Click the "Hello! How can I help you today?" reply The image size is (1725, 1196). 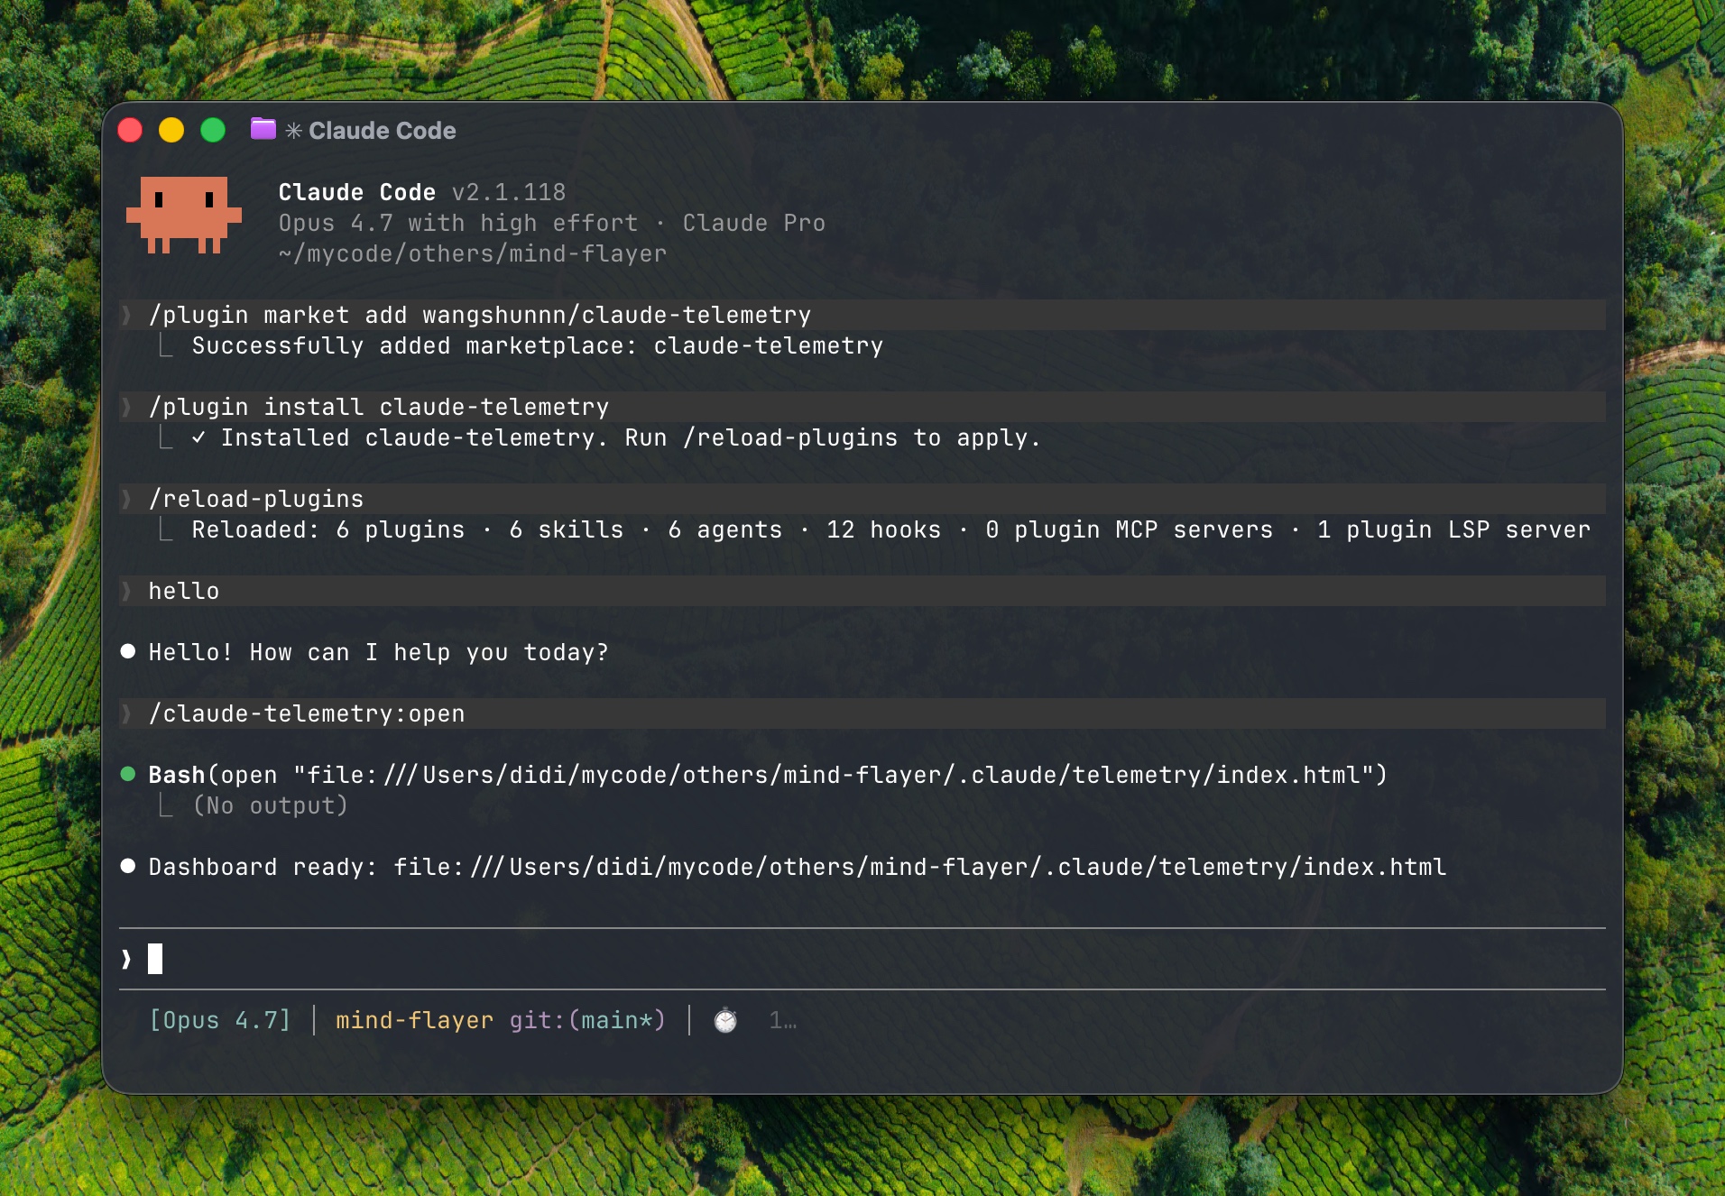point(379,652)
